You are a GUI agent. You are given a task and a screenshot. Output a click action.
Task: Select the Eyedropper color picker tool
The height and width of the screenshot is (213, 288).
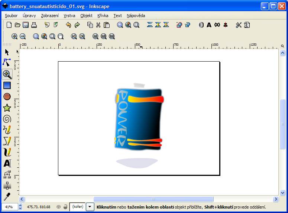[x=7, y=196]
